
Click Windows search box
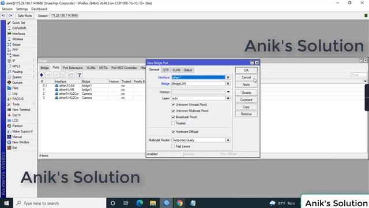(60, 203)
